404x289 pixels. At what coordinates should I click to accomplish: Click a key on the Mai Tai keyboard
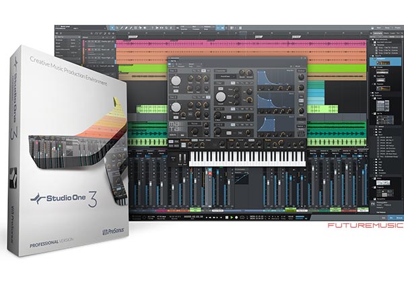click(x=247, y=158)
